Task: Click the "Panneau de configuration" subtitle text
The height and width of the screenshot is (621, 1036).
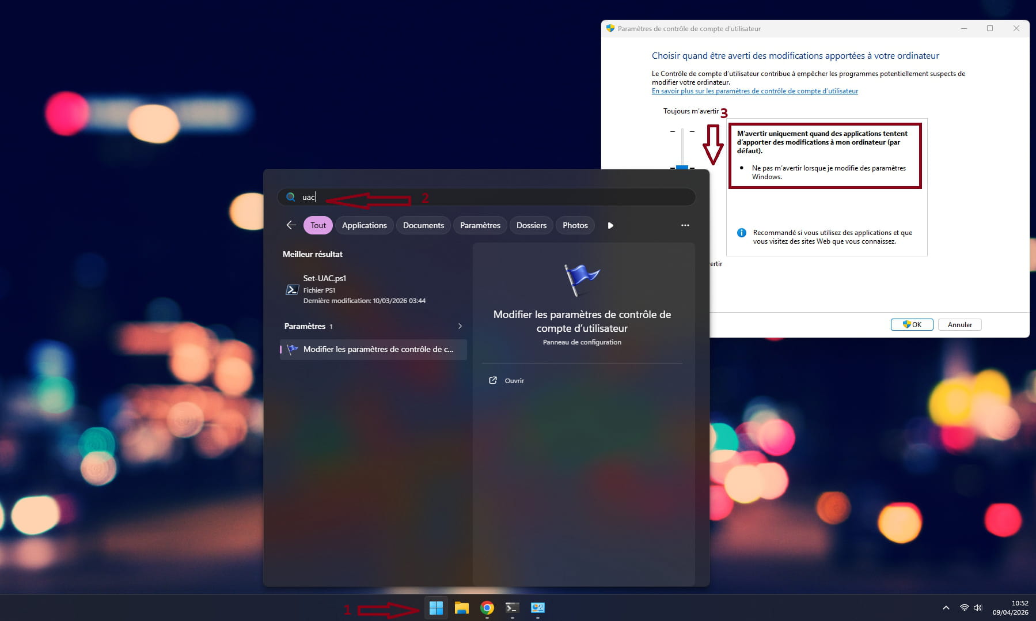Action: (582, 342)
